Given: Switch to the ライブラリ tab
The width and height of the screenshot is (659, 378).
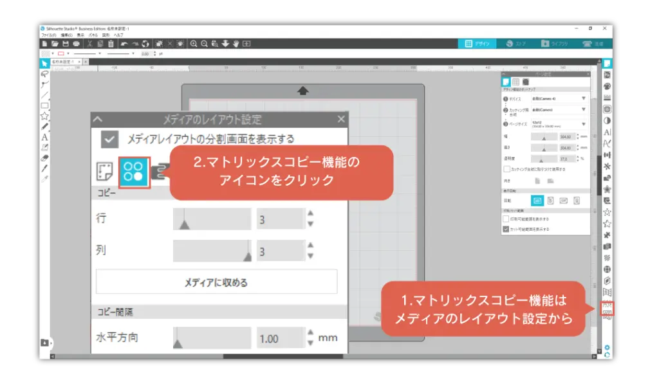Looking at the screenshot, I should click(555, 44).
